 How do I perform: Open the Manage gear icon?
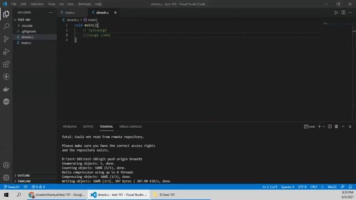[6, 178]
